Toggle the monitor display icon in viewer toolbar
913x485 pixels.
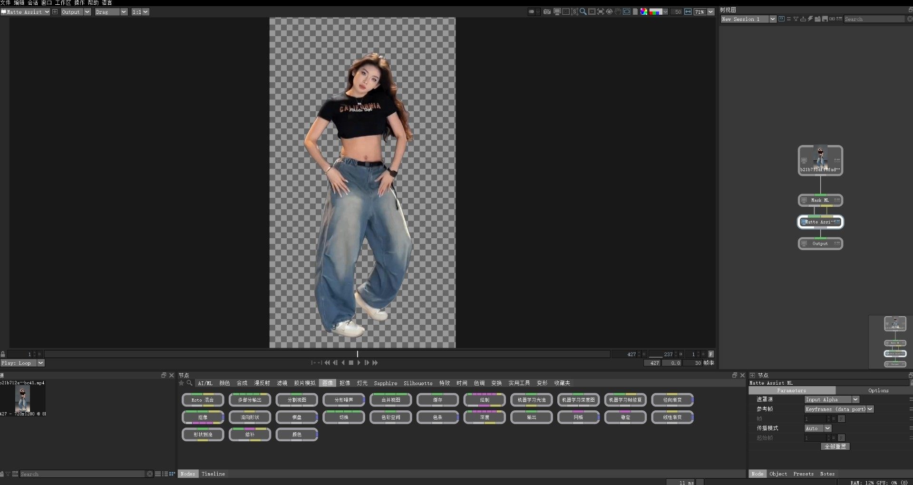pyautogui.click(x=557, y=12)
